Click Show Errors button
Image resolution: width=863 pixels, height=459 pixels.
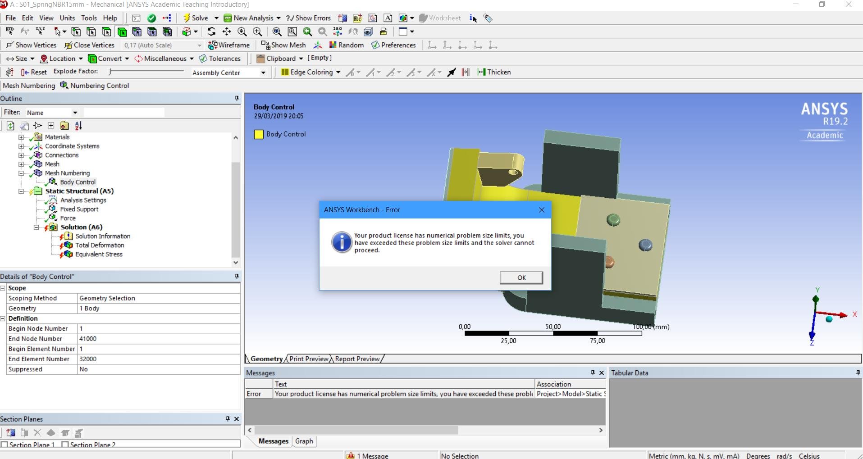click(x=309, y=18)
